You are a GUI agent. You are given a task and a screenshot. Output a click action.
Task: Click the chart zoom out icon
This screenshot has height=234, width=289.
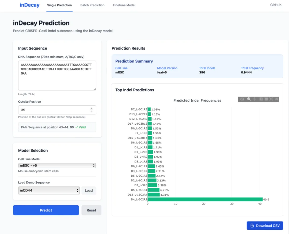click(266, 99)
